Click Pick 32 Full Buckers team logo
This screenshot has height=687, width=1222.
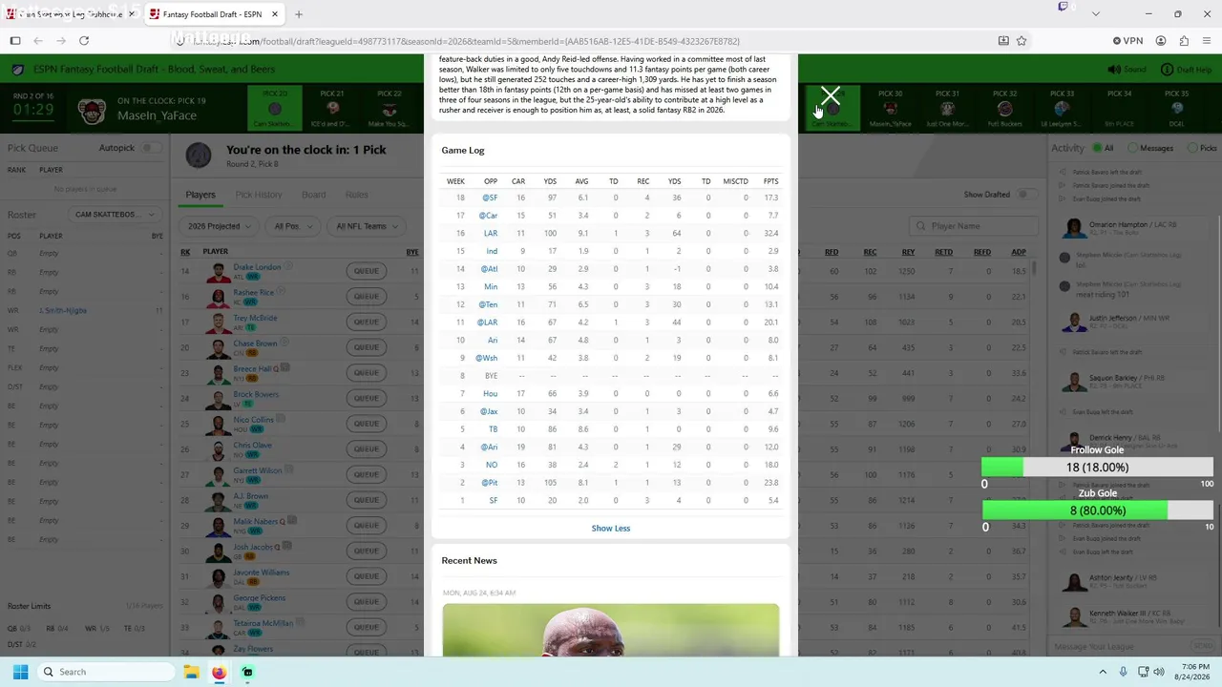1004,109
